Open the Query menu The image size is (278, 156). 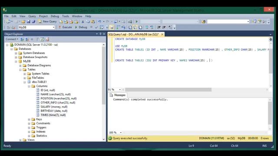point(32,16)
